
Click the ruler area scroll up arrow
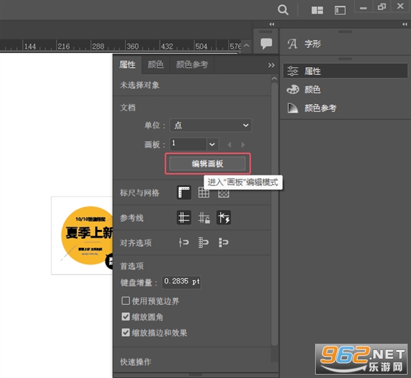pos(247,45)
